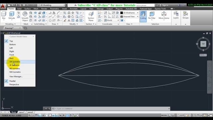Click the TOP face of the ViewCube
This screenshot has width=213, height=120.
[203, 44]
